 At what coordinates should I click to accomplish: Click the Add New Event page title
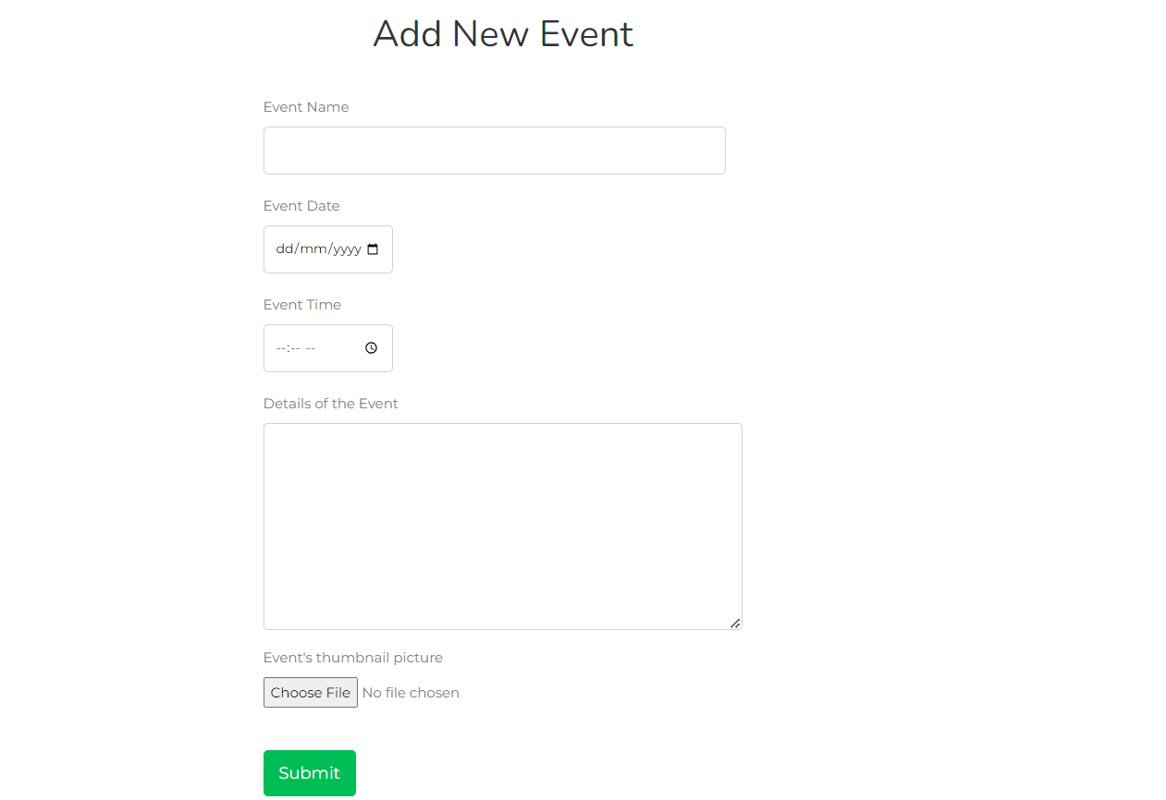(502, 33)
